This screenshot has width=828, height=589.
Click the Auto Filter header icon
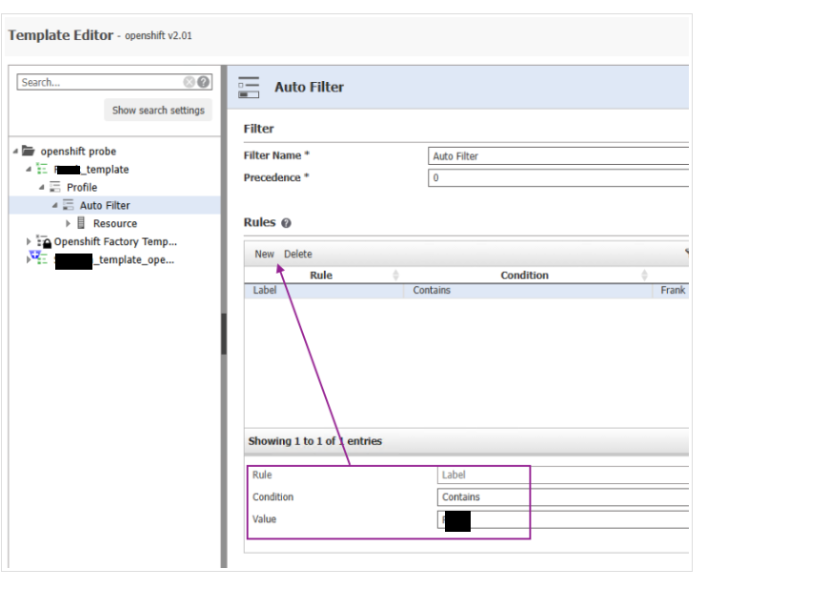click(x=249, y=87)
